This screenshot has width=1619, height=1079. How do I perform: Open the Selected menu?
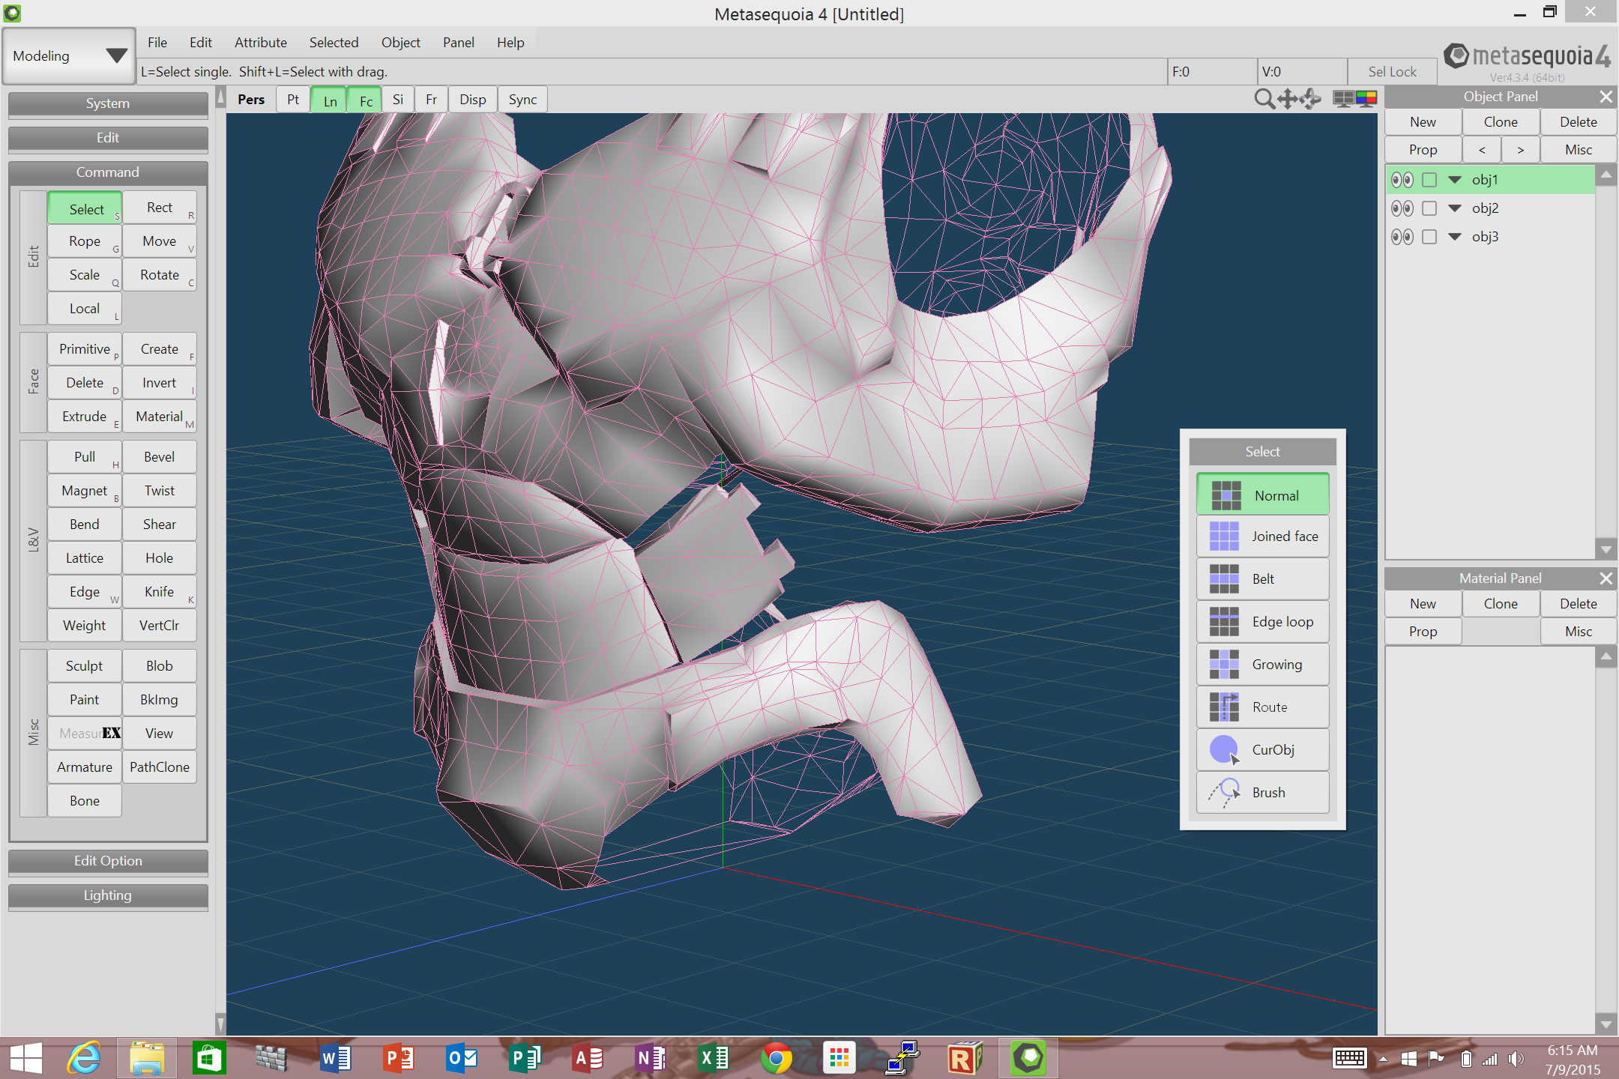tap(334, 43)
